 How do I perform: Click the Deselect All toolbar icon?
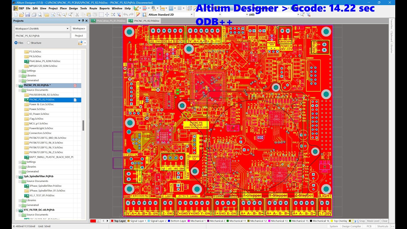click(113, 15)
